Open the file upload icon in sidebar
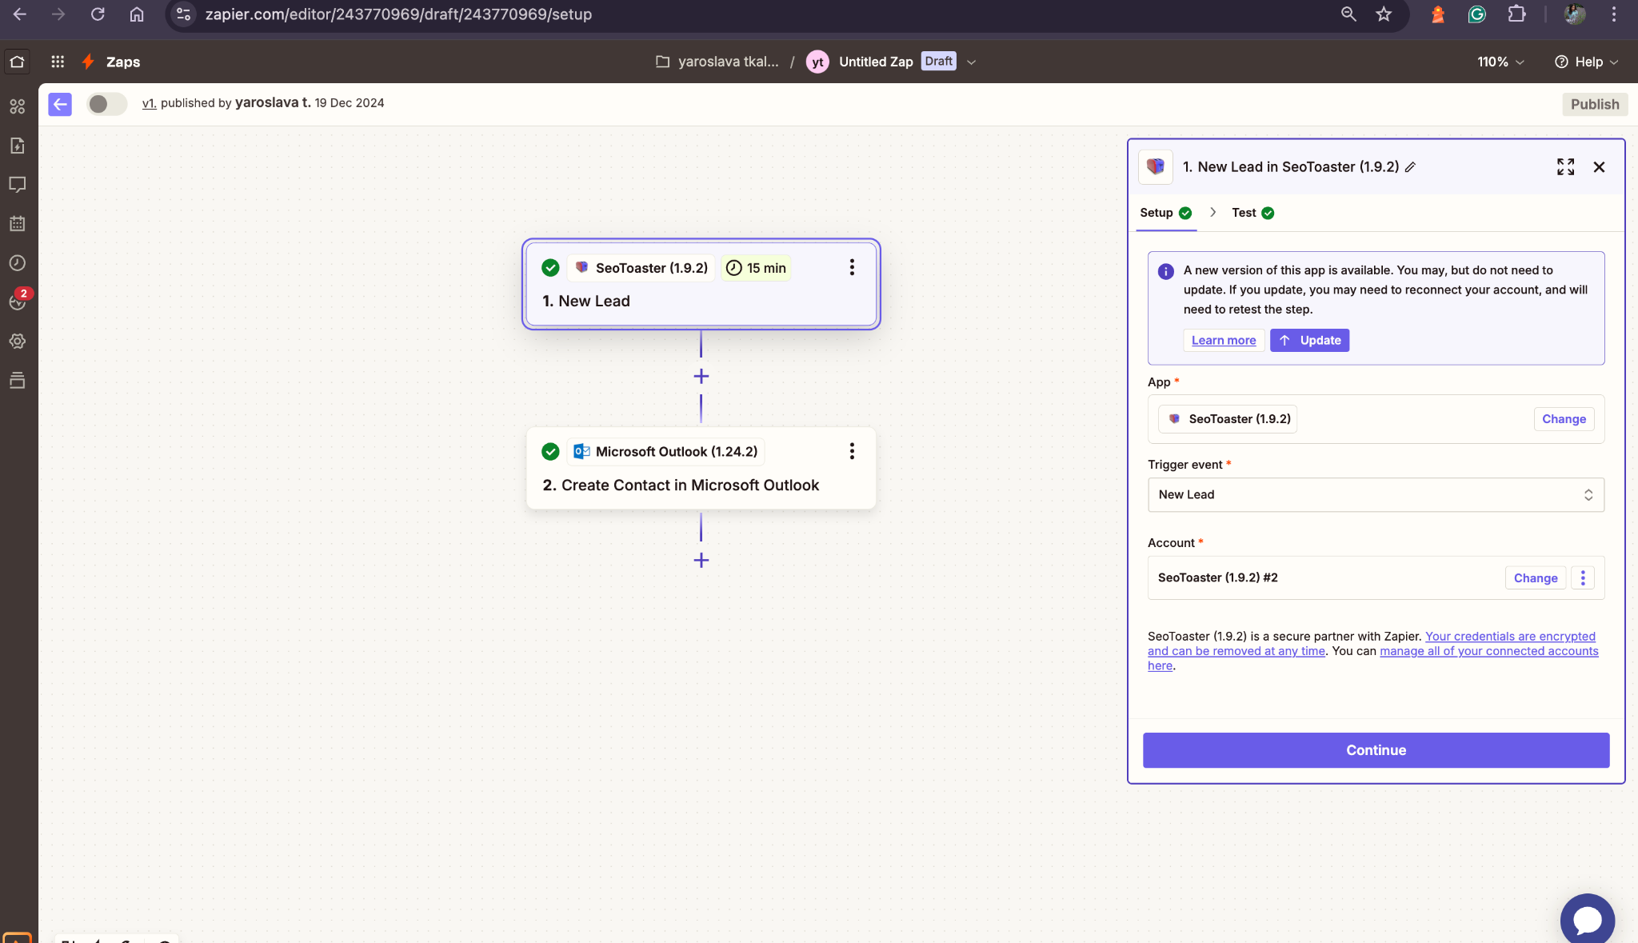 tap(18, 146)
